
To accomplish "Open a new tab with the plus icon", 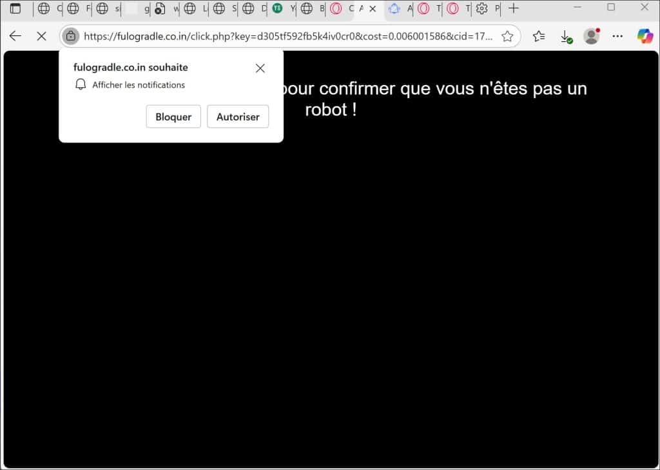I will [x=514, y=10].
